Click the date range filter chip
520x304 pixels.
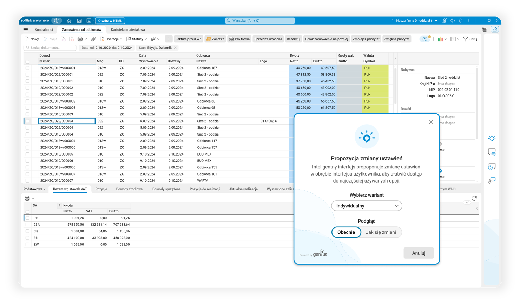(107, 48)
